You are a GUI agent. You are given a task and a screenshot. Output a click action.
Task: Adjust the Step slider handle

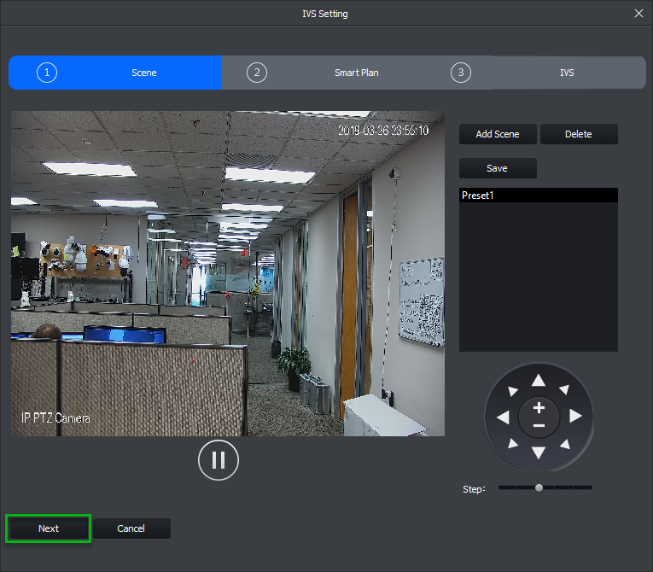tap(539, 487)
